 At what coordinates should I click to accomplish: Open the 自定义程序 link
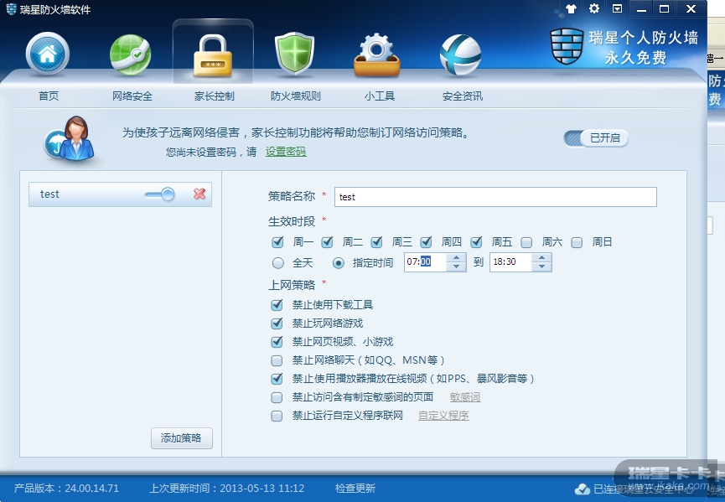[x=443, y=416]
